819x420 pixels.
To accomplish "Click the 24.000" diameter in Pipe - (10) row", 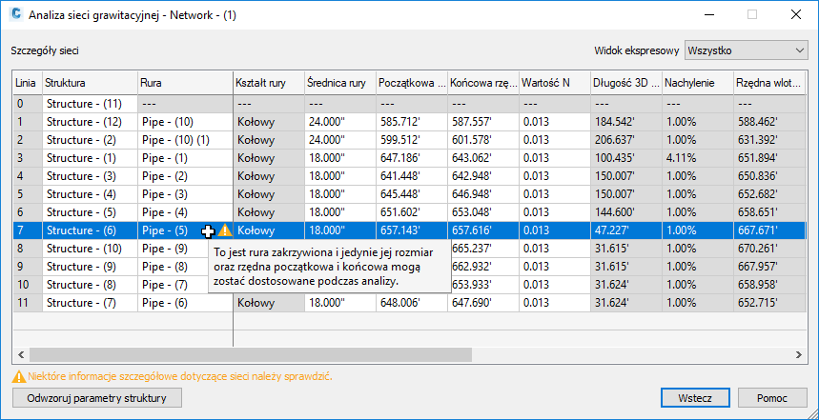I will 340,122.
